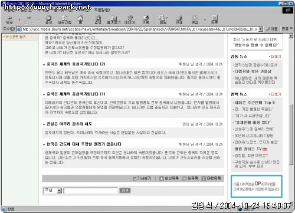Screen dimensions: 295x213
Task: Click the 검색 search button below comments
Action: tap(125, 191)
